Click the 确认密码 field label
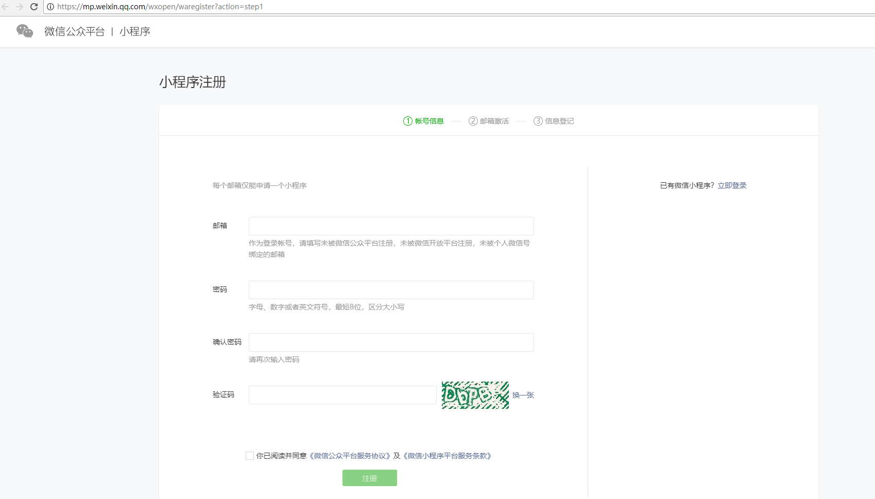 227,342
